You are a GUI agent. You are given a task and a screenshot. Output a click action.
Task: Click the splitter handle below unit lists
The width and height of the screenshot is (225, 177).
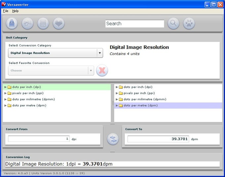(x=112, y=124)
